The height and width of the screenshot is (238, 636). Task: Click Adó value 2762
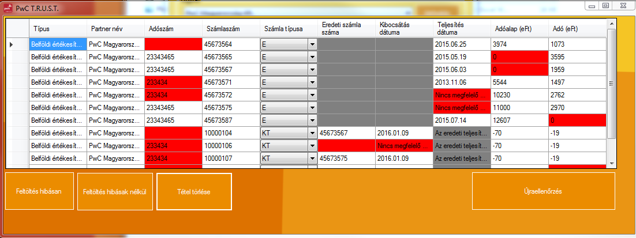click(577, 96)
